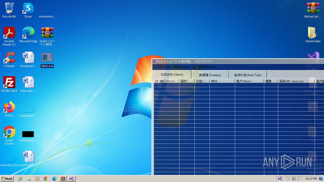Select the systemsma... desktop file
Image resolution: width=324 pixels, height=182 pixels.
click(x=47, y=12)
